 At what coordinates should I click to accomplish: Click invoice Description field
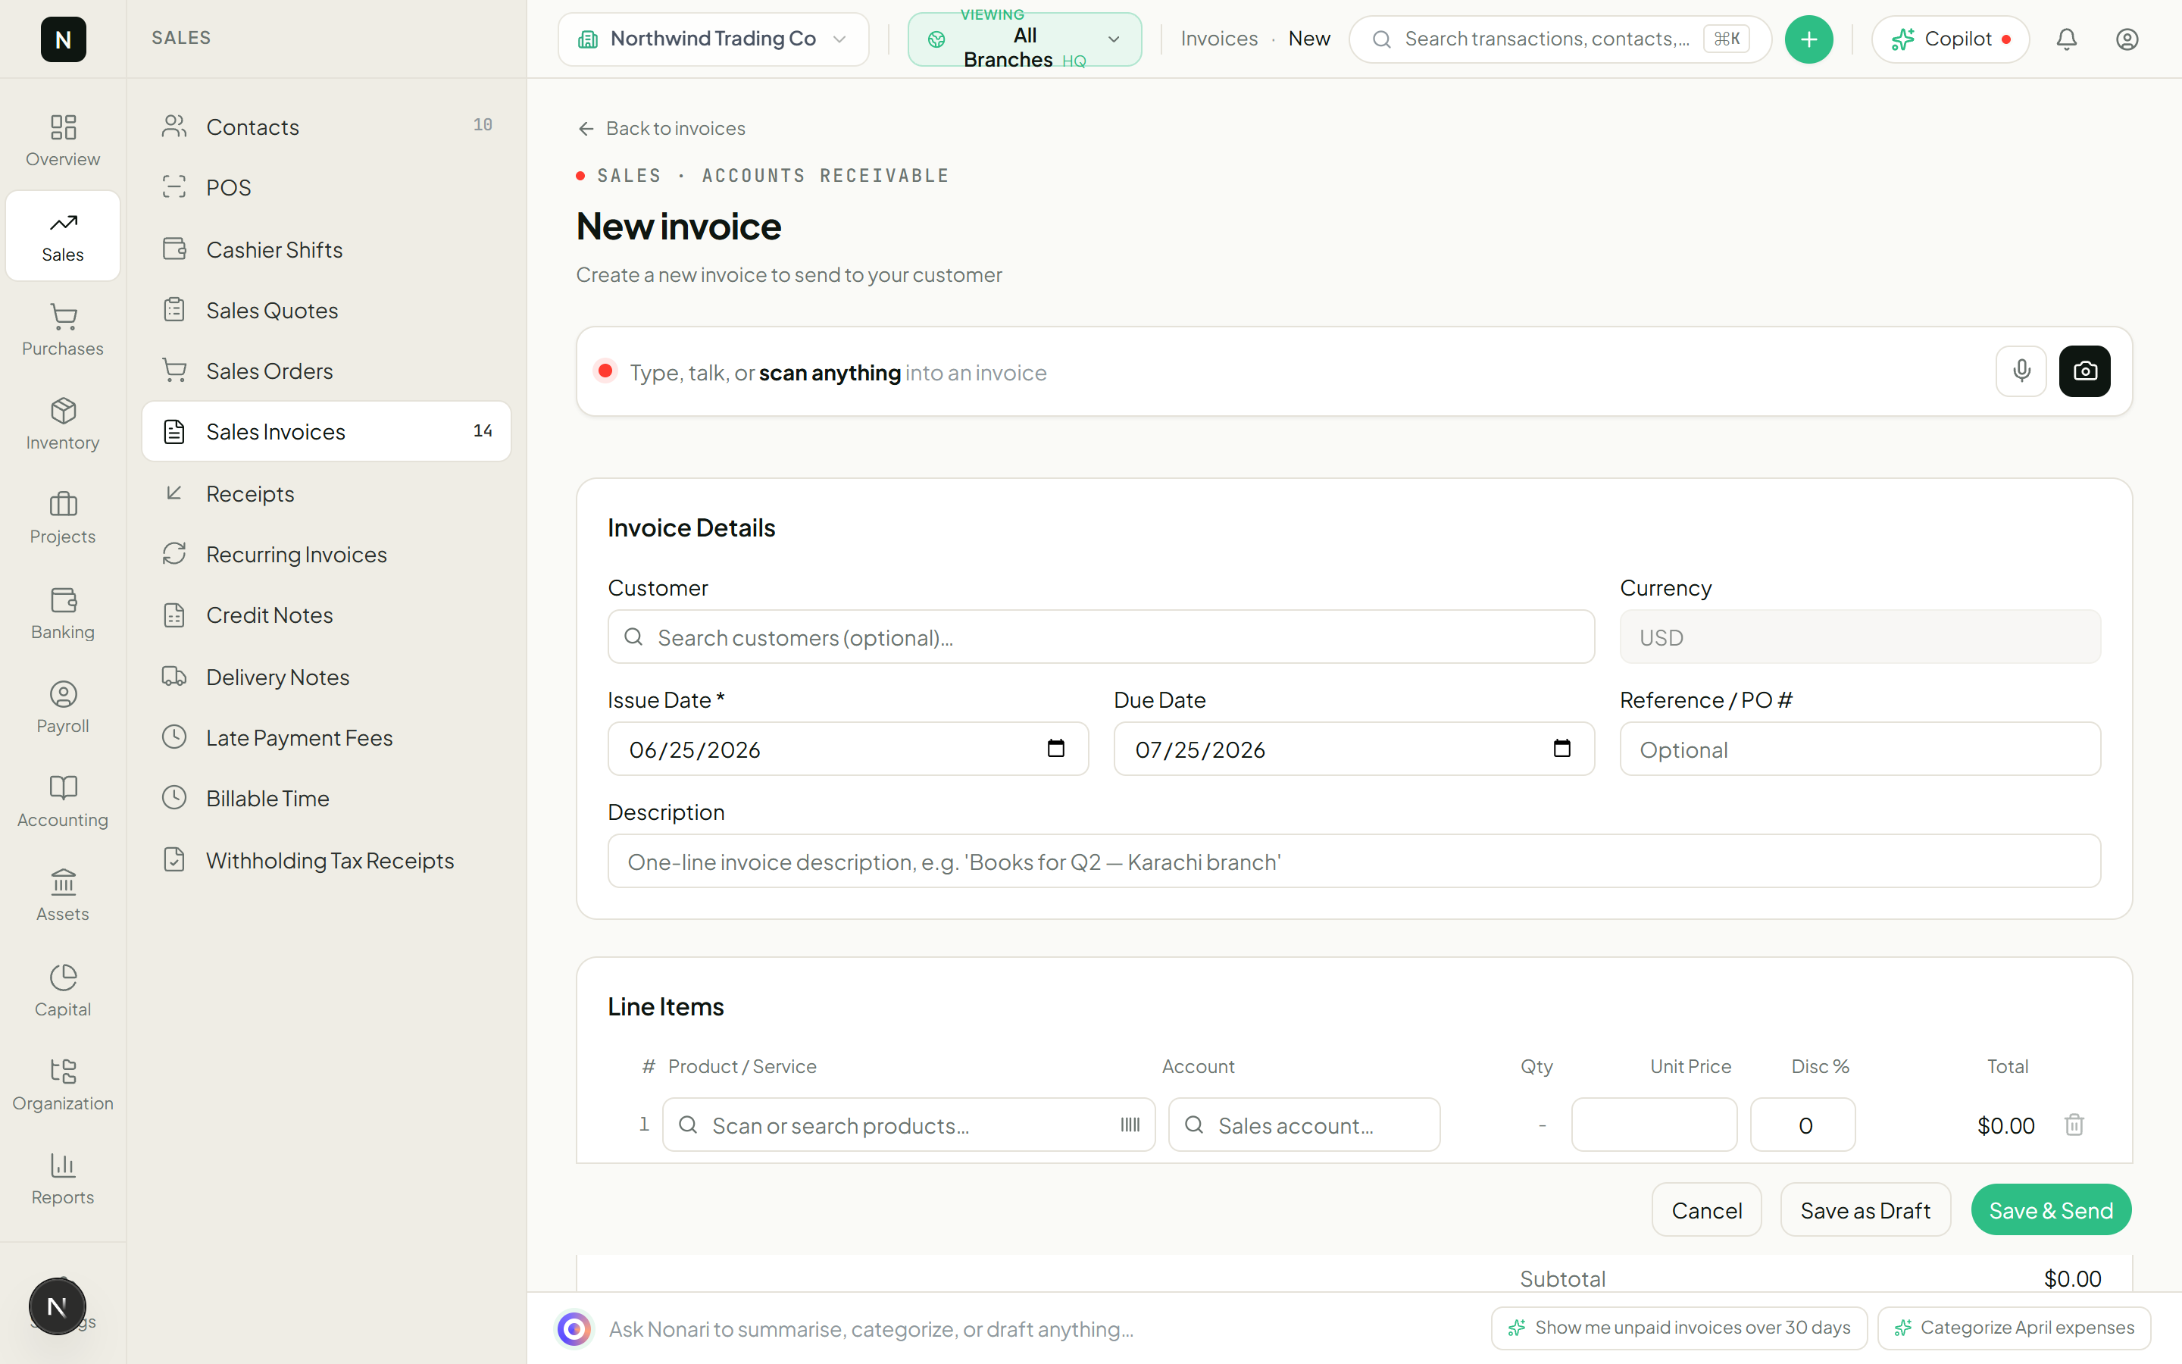tap(1355, 861)
